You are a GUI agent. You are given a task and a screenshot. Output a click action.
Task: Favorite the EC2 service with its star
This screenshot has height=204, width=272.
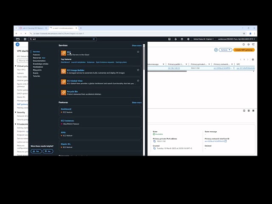(138, 52)
